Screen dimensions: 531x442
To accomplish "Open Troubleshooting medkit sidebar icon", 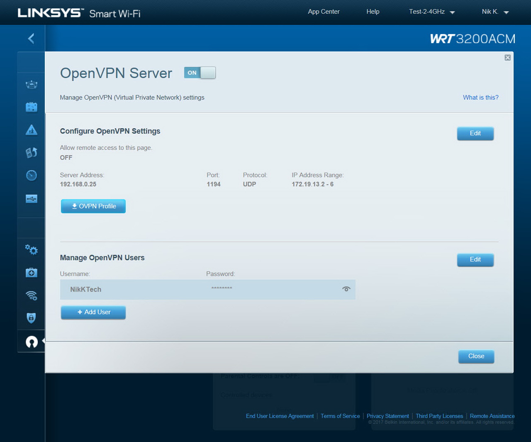I will tap(32, 273).
